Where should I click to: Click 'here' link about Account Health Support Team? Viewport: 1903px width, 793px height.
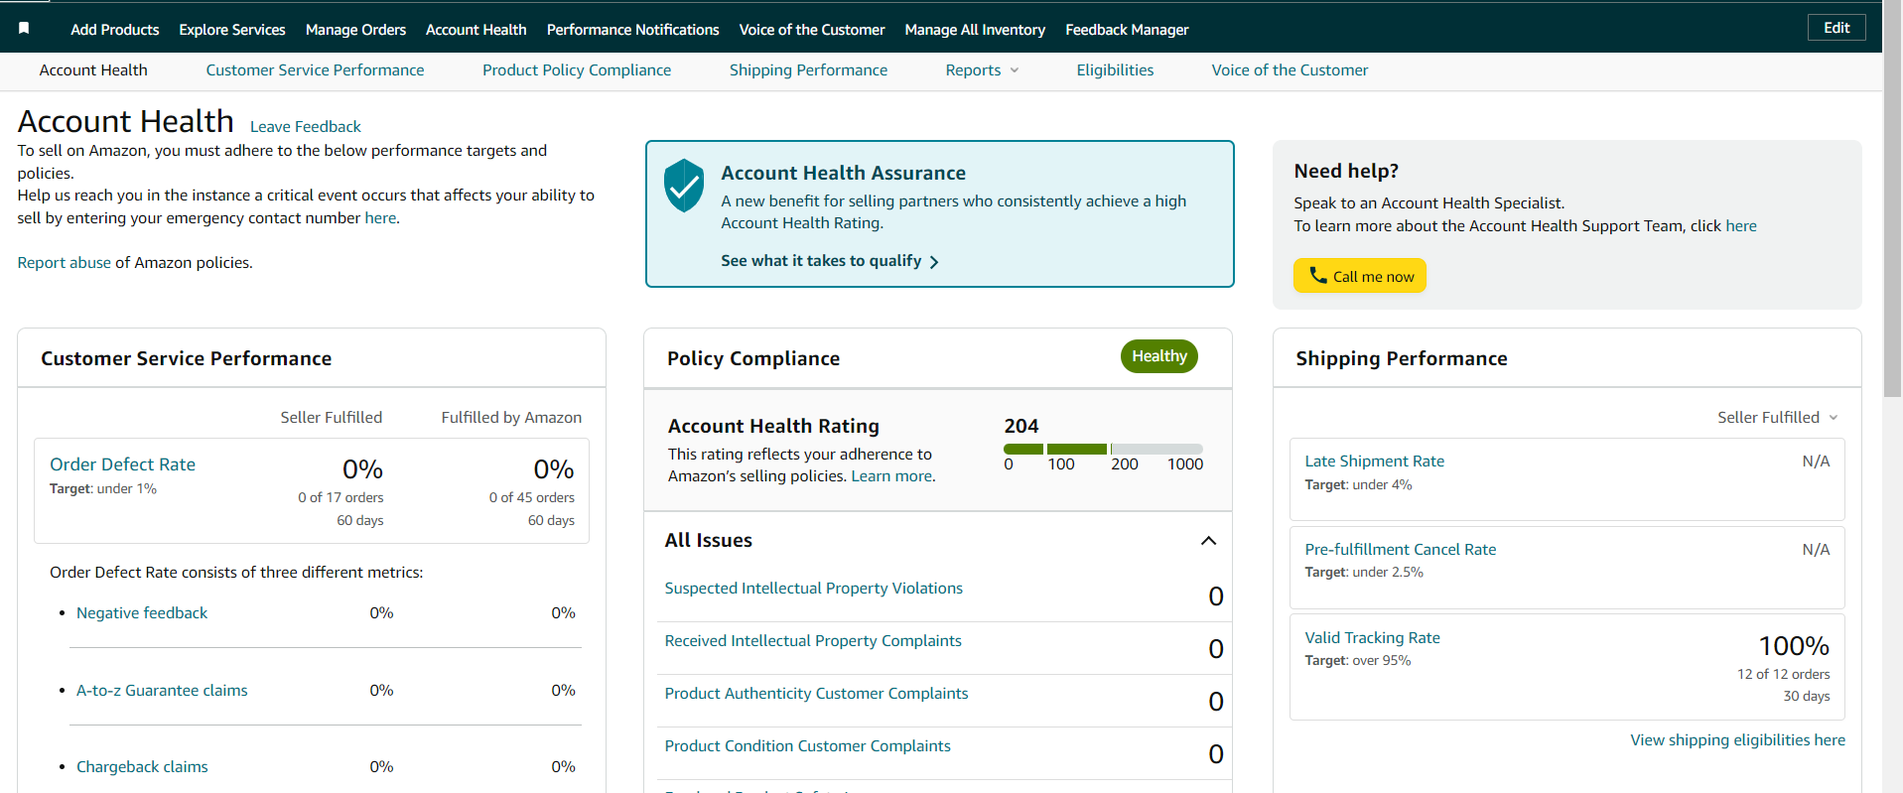[1741, 226]
